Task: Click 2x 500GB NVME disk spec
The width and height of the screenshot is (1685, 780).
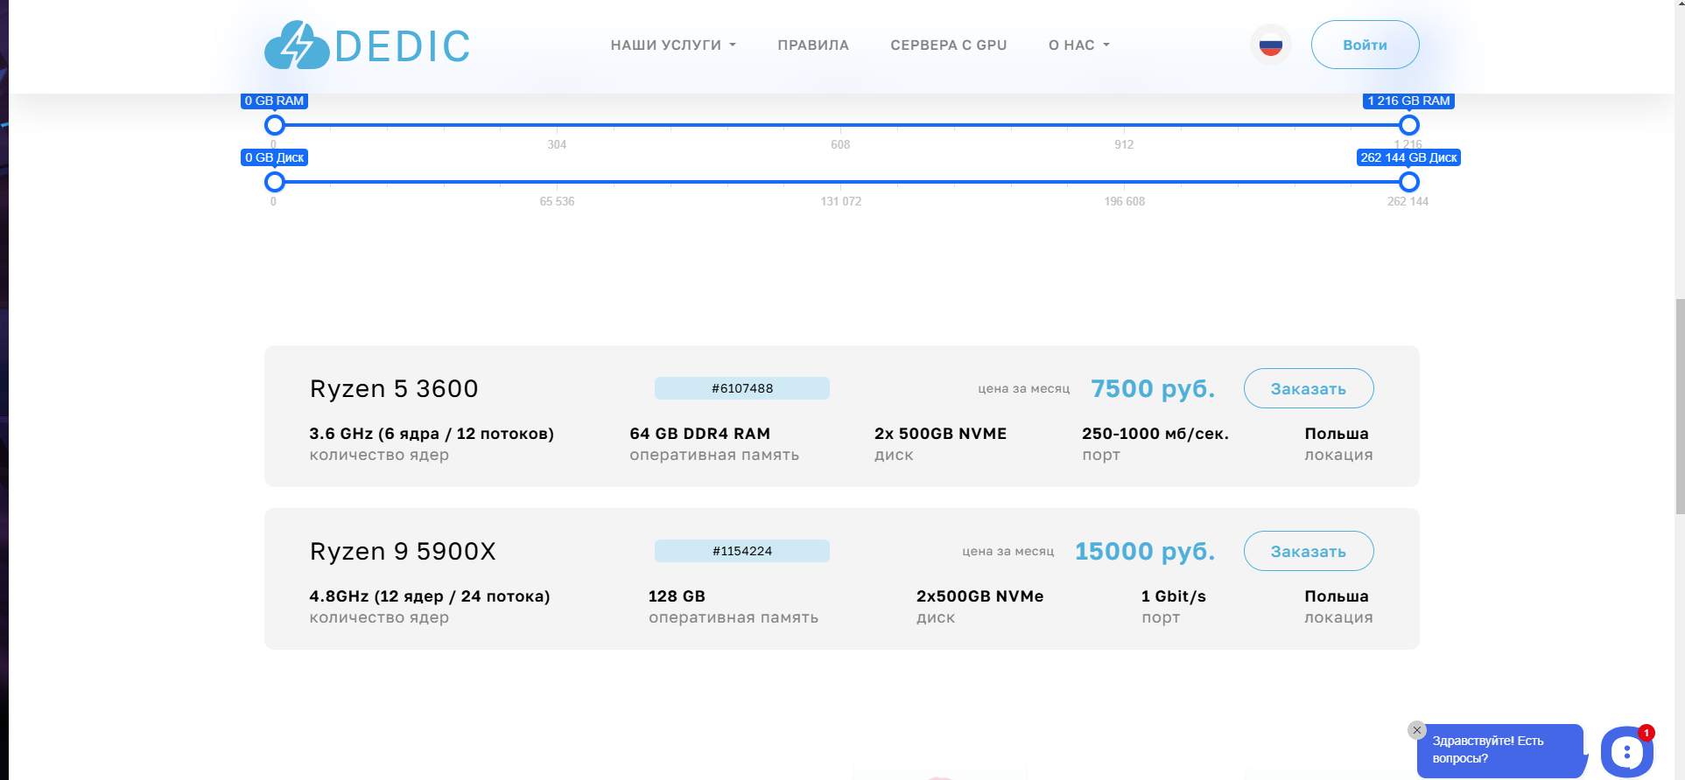Action: click(x=940, y=434)
